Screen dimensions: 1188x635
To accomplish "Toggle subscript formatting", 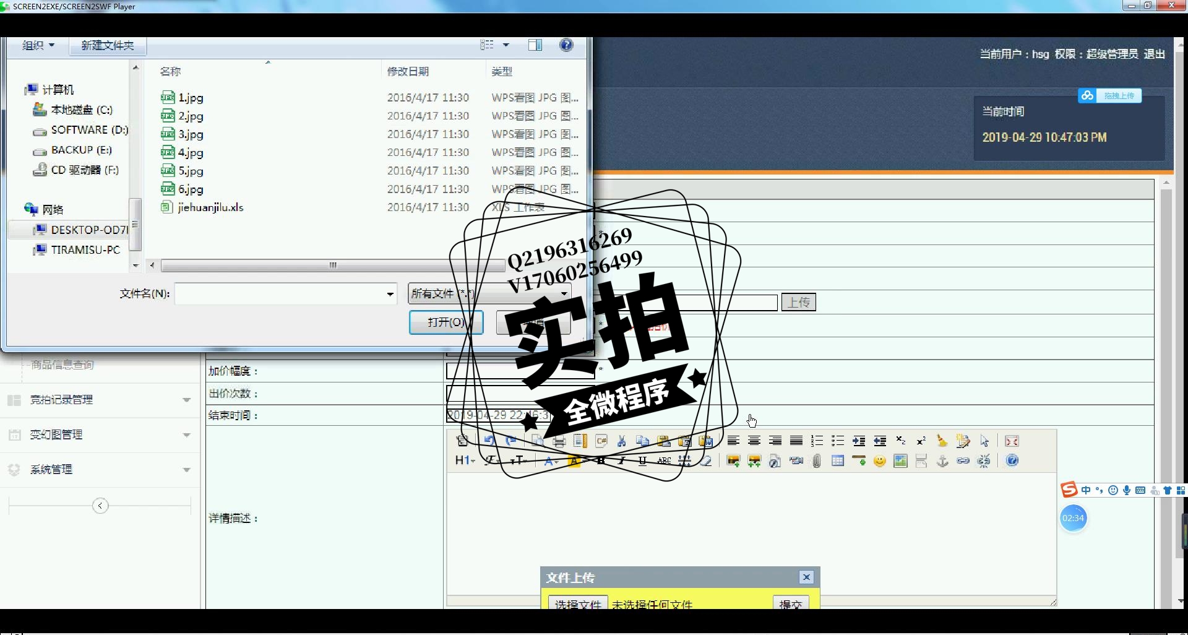I will (x=901, y=441).
